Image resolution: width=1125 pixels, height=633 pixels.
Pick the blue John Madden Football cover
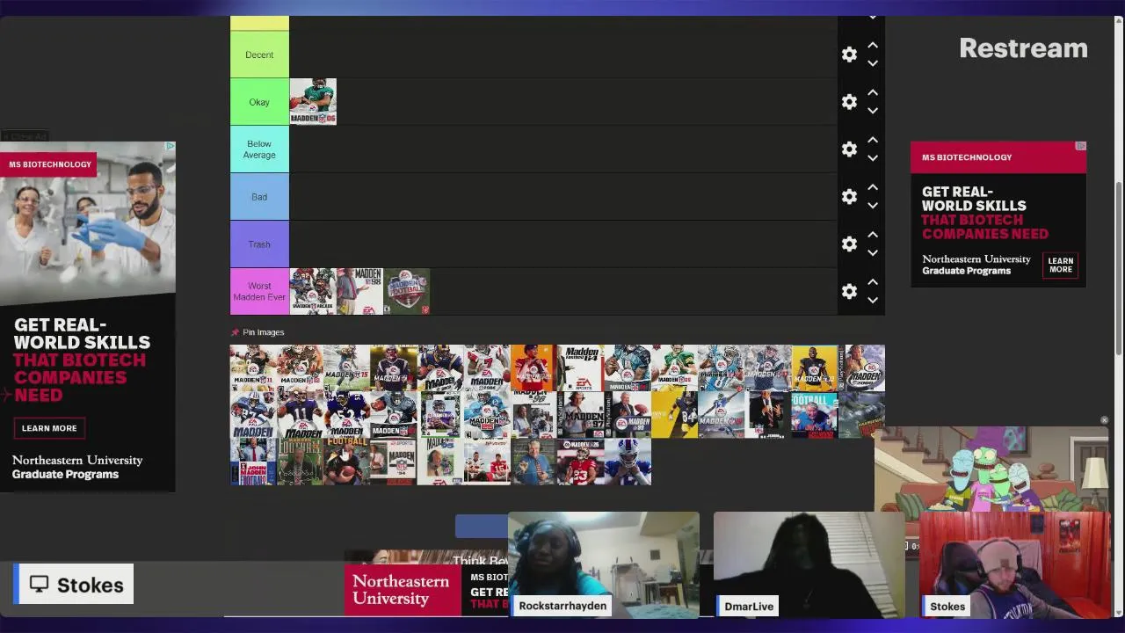[x=253, y=461]
